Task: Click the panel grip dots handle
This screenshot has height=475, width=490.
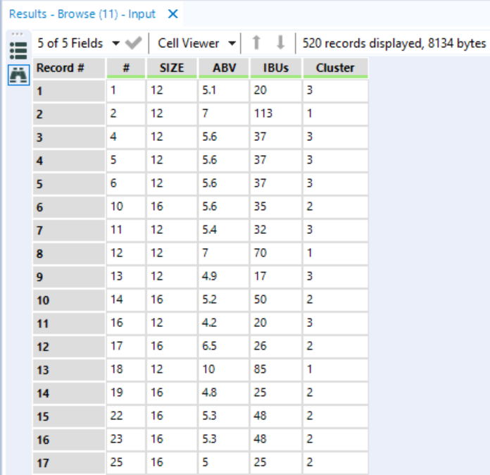Action: [18, 34]
